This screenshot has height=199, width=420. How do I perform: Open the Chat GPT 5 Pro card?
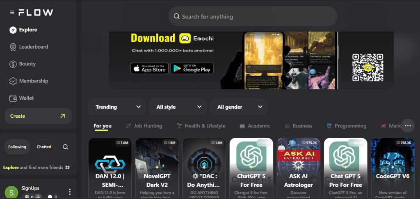(345, 168)
